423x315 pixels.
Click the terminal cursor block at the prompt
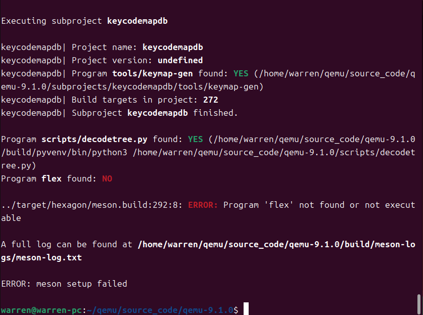point(246,309)
